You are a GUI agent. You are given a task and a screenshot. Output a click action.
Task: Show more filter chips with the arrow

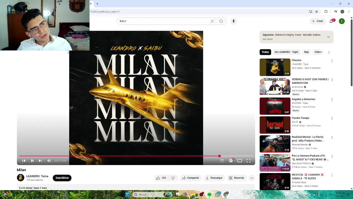pyautogui.click(x=329, y=52)
